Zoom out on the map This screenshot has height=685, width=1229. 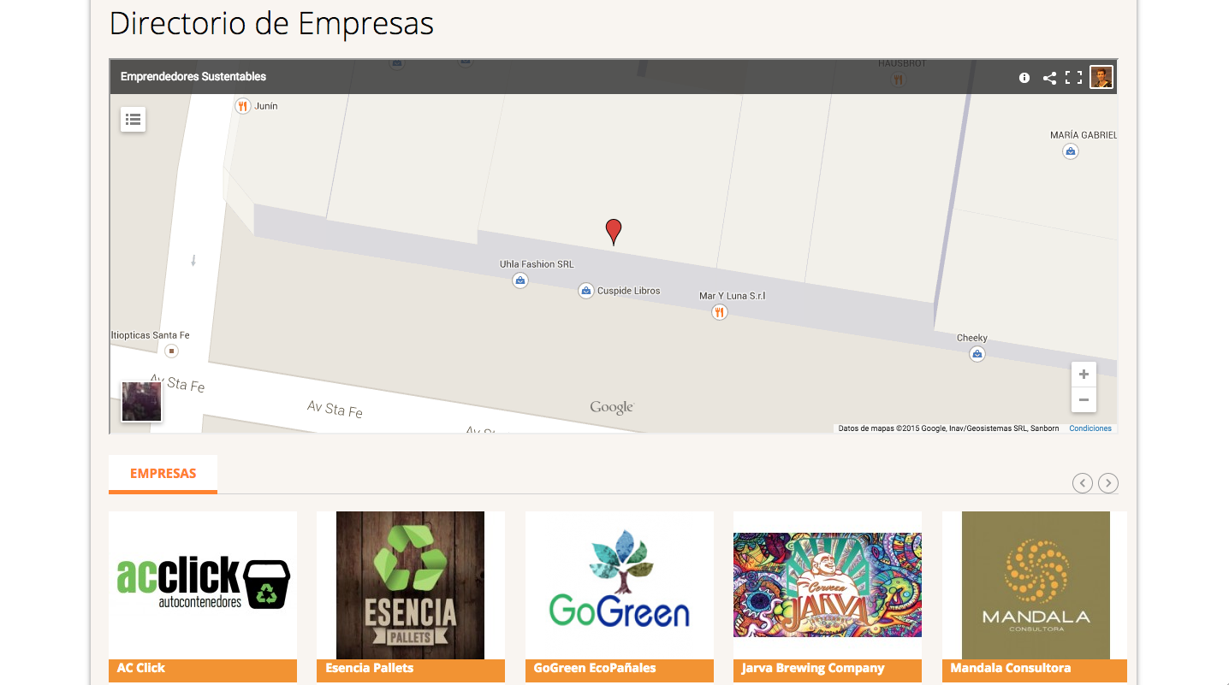[1084, 399]
